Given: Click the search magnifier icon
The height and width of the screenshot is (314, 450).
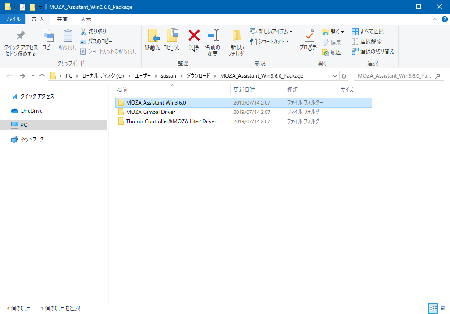Looking at the screenshot, I should coord(437,76).
